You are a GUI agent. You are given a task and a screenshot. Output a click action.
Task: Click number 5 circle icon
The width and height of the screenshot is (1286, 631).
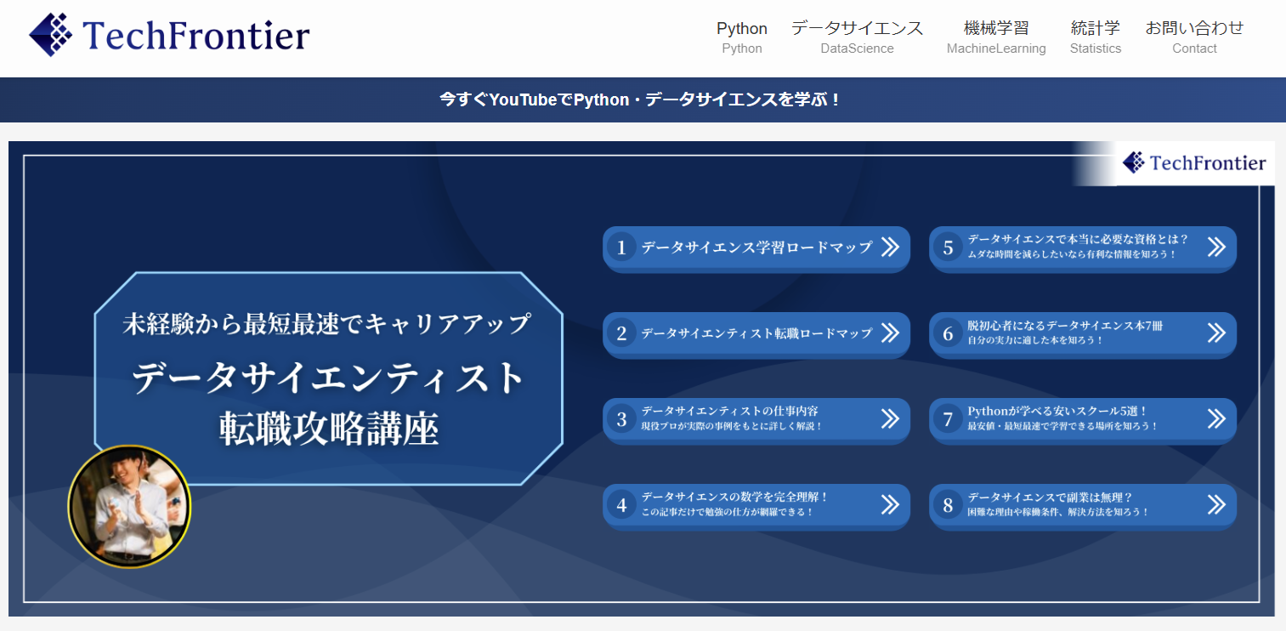(948, 247)
